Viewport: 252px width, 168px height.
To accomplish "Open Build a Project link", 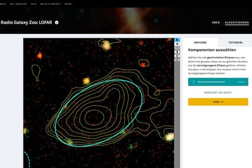I will pyautogui.click(x=50, y=4).
